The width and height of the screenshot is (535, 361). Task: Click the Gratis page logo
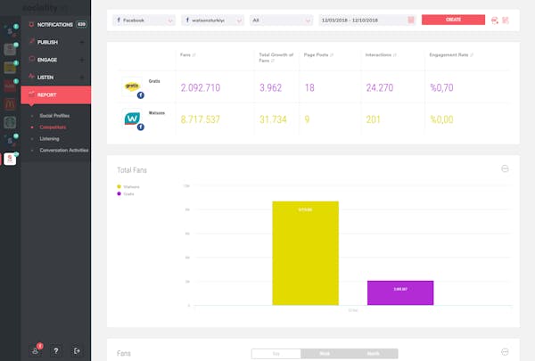pyautogui.click(x=132, y=86)
